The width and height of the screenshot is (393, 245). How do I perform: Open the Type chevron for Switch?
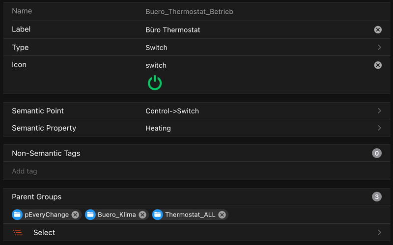[379, 48]
